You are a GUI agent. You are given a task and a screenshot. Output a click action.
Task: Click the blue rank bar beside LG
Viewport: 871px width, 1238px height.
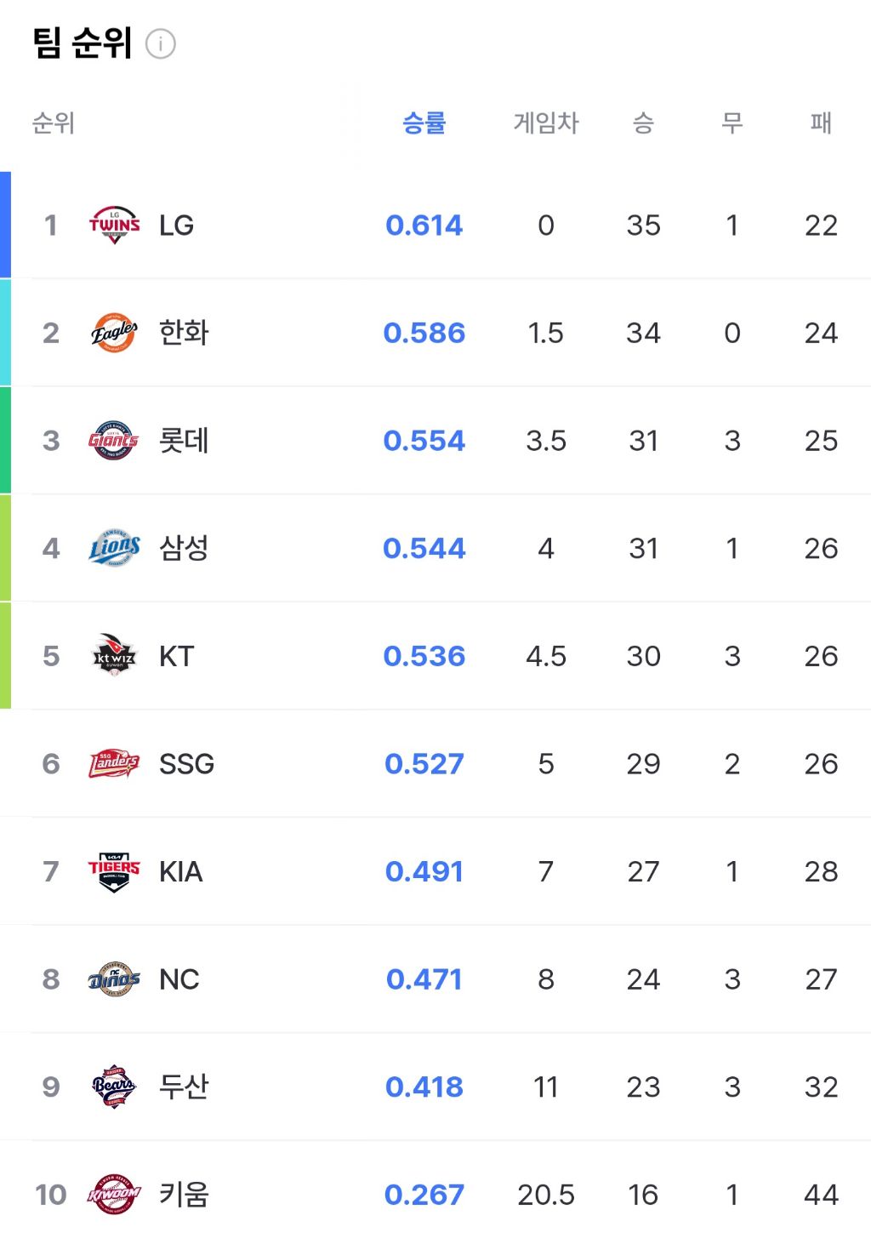5,225
